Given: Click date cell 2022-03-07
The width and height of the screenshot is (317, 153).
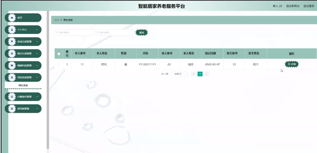Looking at the screenshot, I should coord(212,64).
